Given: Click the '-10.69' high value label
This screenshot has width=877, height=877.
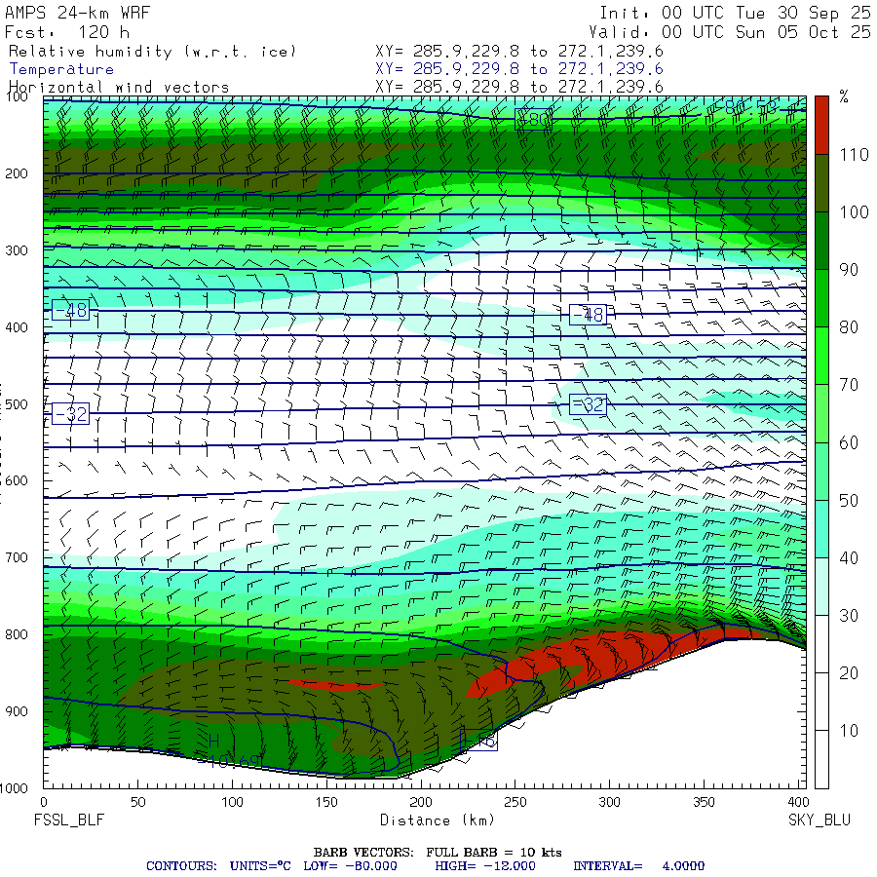Looking at the screenshot, I should coord(228,761).
